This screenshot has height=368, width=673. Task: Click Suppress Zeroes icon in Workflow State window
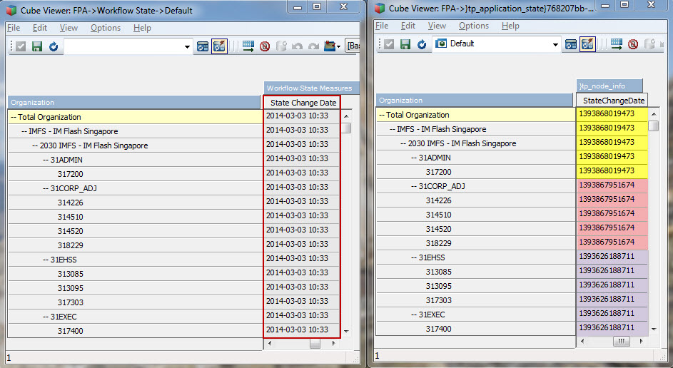click(x=264, y=46)
